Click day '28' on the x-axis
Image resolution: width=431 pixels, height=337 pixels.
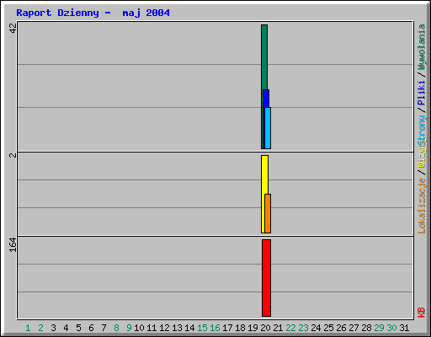tap(366, 328)
